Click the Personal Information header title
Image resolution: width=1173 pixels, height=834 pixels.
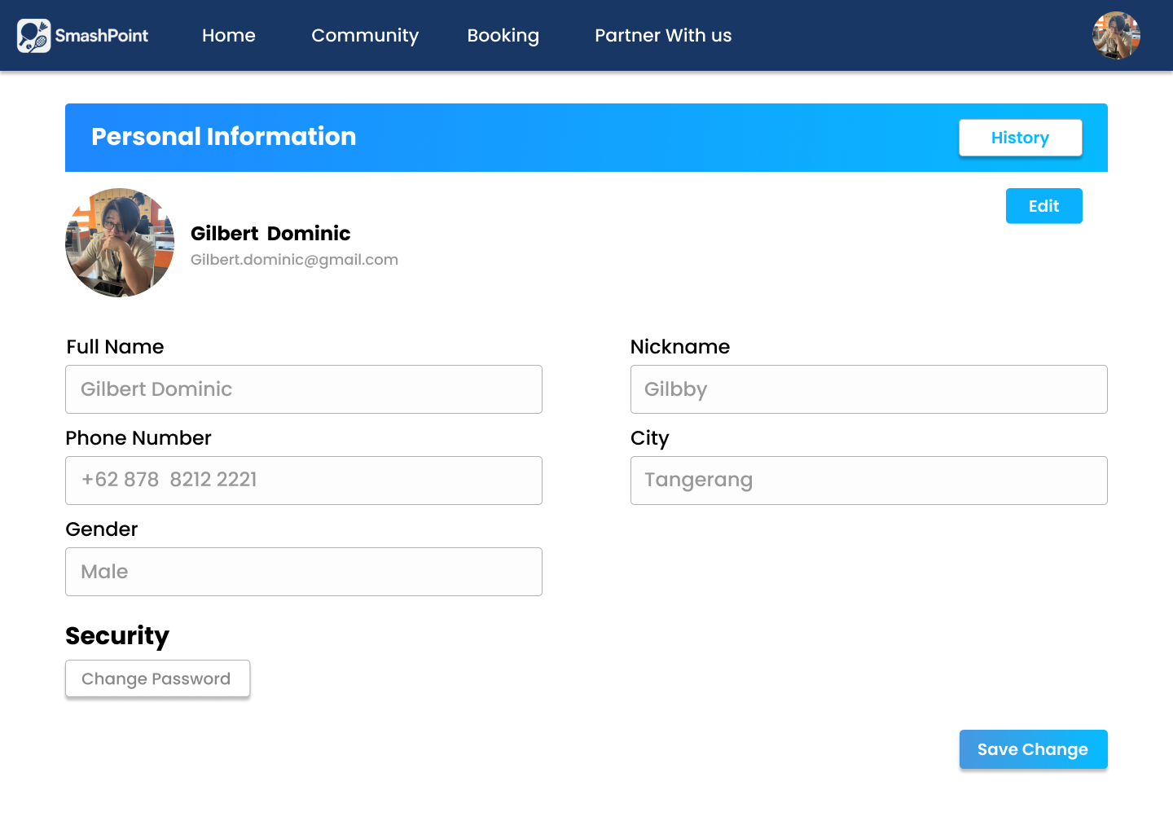coord(224,137)
